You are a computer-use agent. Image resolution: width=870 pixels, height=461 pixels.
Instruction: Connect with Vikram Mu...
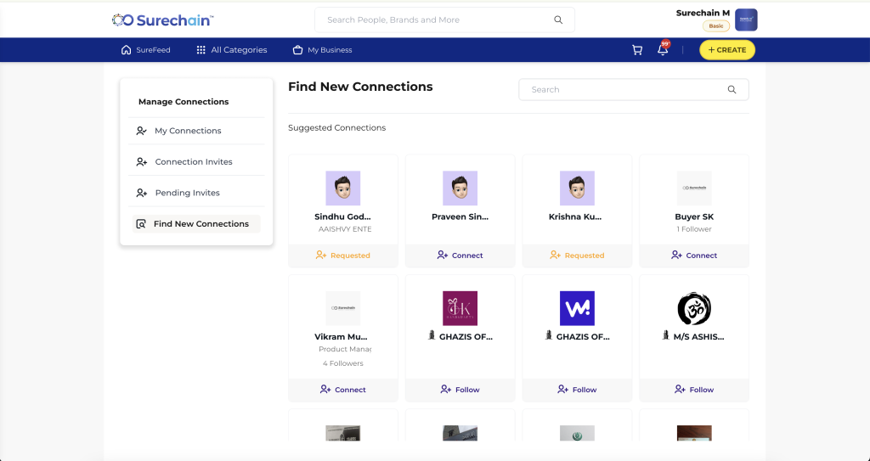coord(343,390)
